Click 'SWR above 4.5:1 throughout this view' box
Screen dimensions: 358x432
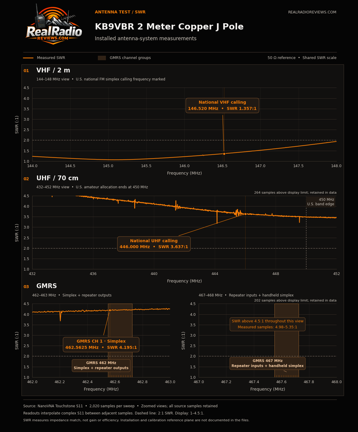click(x=268, y=324)
